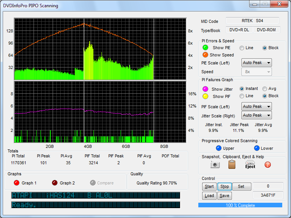
Task: Click the Compare label text
Action: tap(105, 183)
